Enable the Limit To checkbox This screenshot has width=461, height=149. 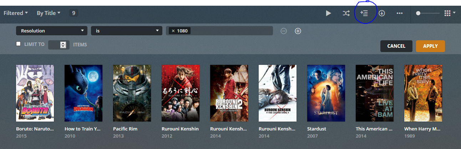click(19, 44)
